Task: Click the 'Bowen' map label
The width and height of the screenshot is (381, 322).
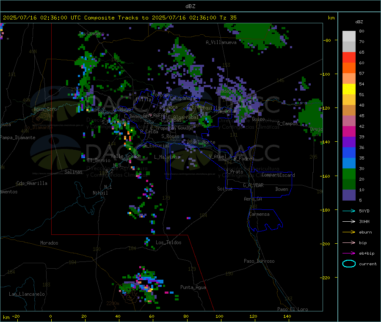Action: point(282,189)
